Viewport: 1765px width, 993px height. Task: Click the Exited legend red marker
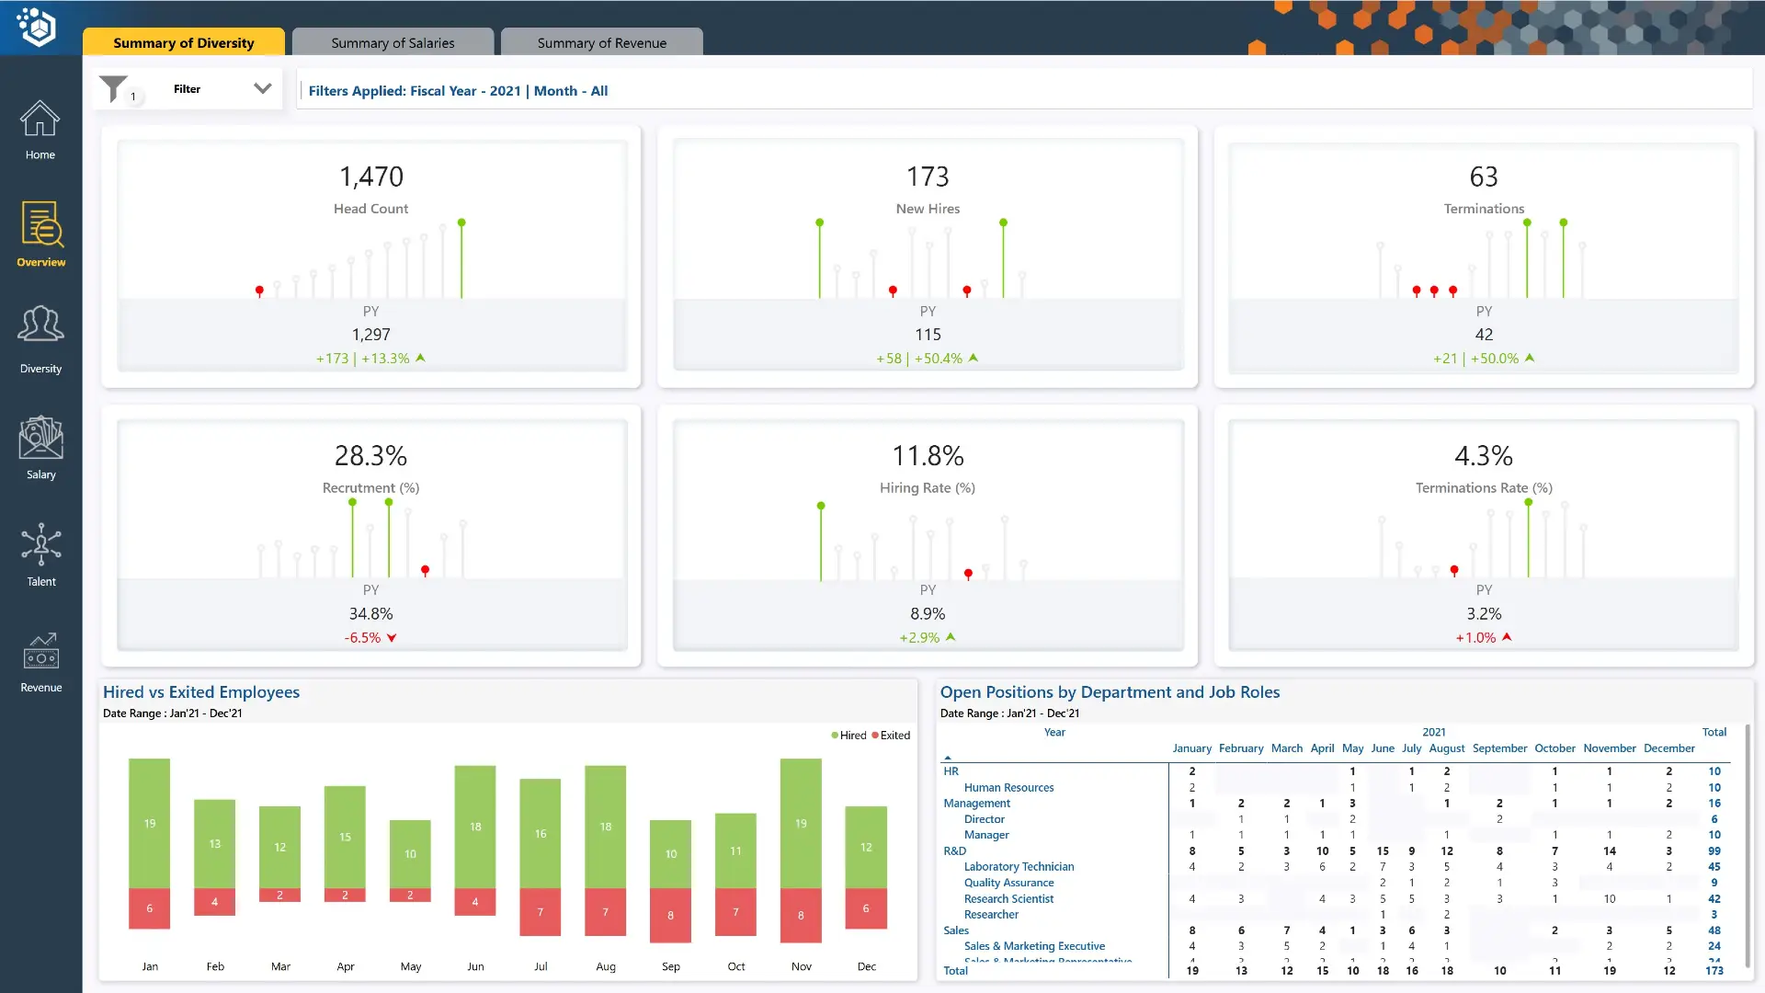click(x=875, y=736)
